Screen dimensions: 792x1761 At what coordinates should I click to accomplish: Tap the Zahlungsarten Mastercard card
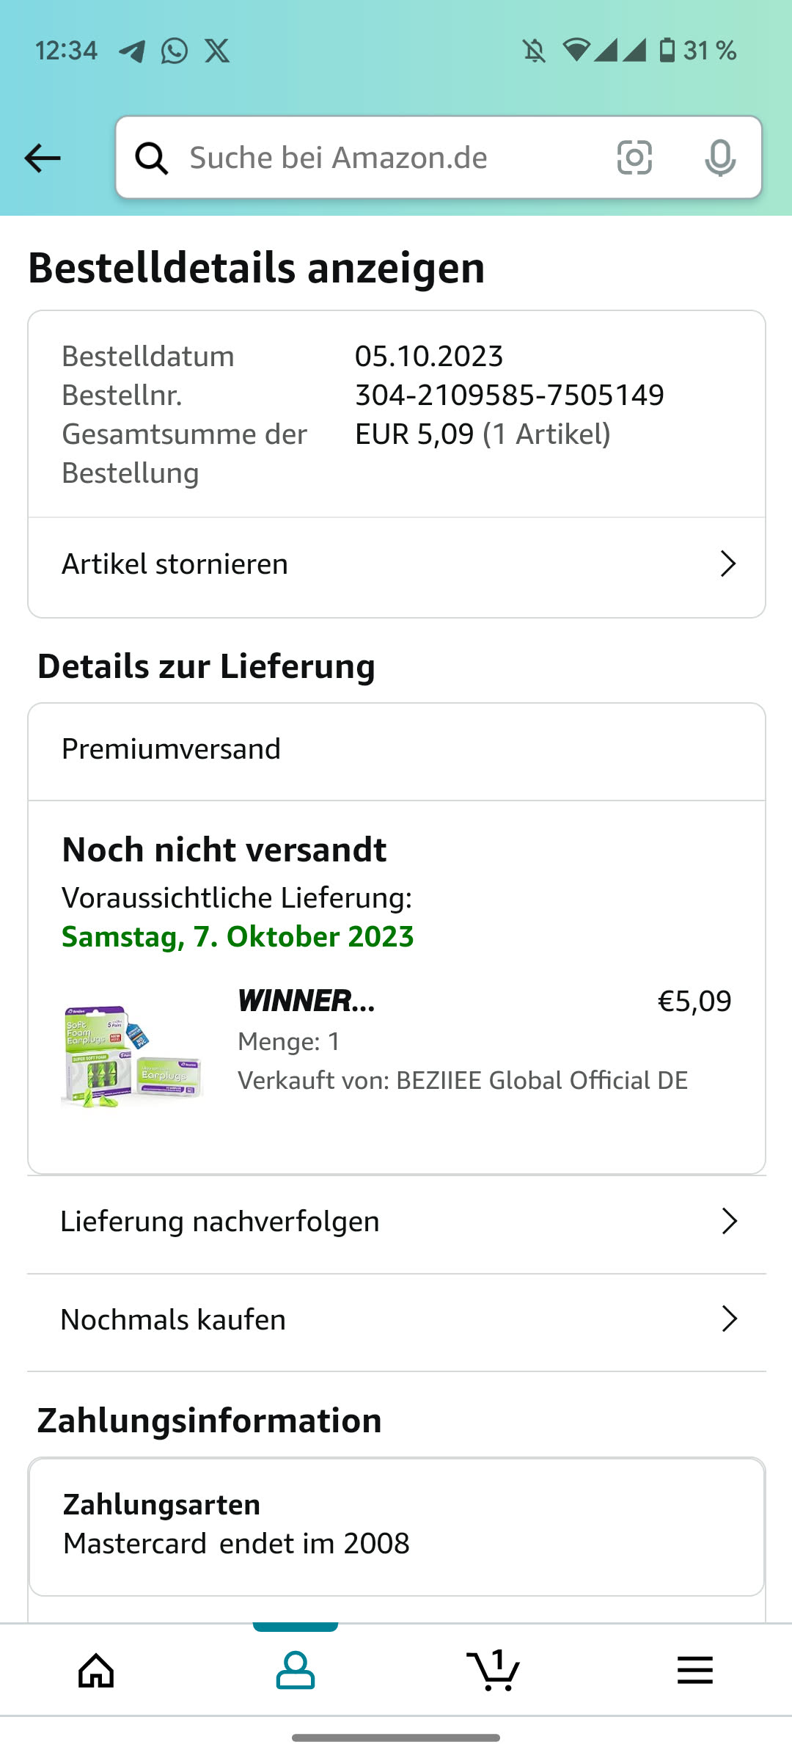click(396, 1526)
